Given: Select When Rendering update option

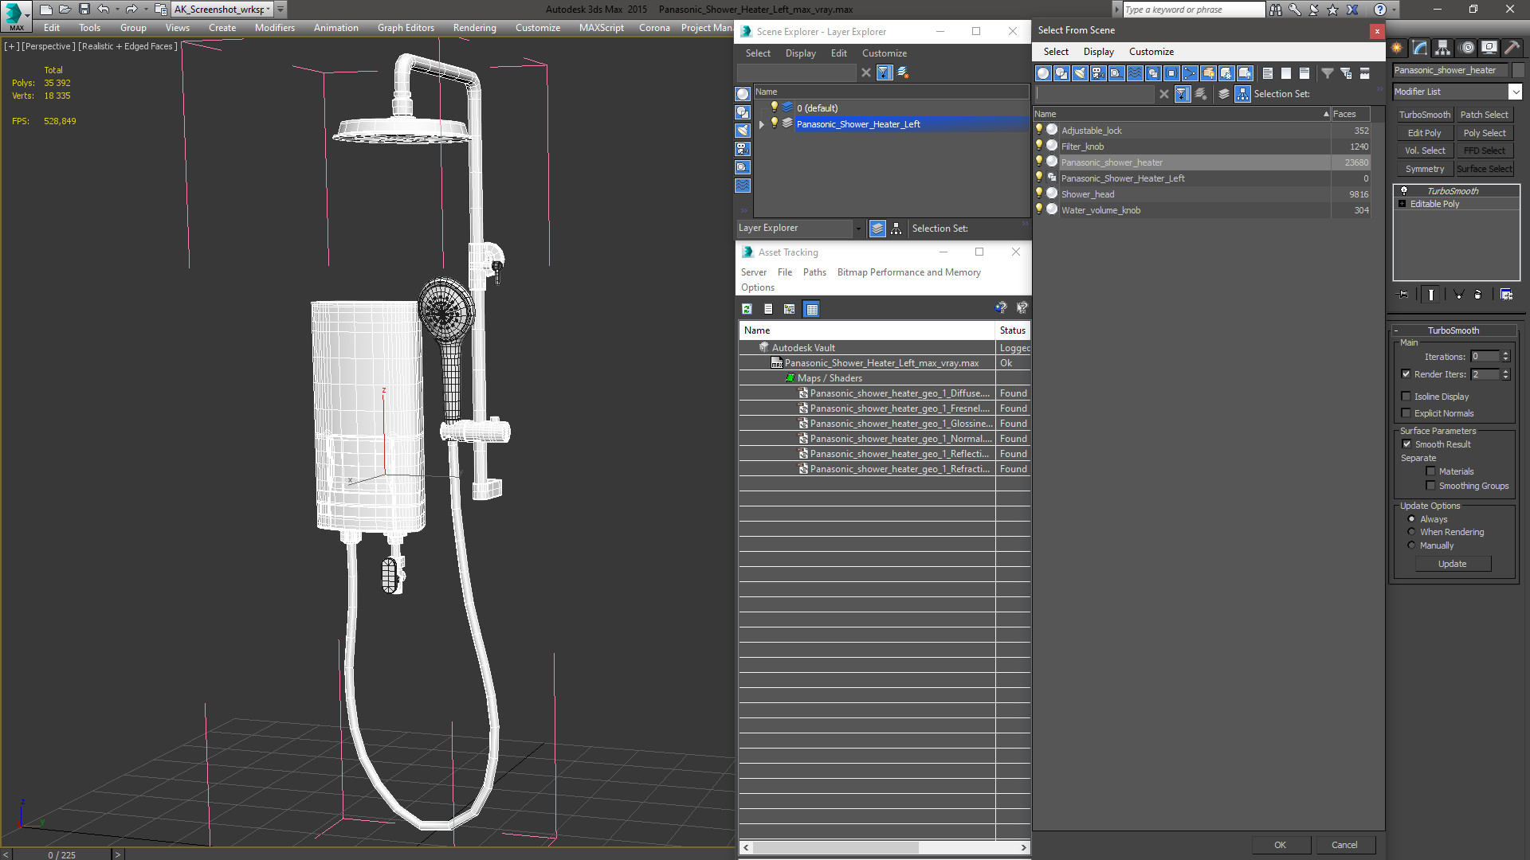Looking at the screenshot, I should point(1411,532).
